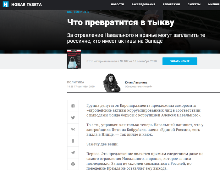Open author Юлия Латынина's profile

136,82
